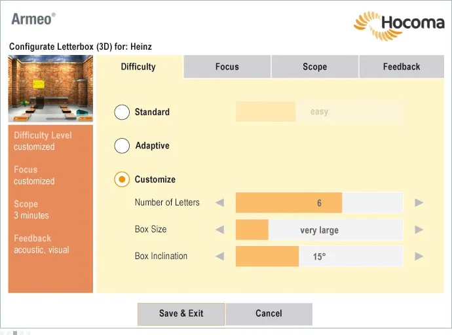Screen dimensions: 452x335
Task: Decrease Number of Letters with left arrow
Action: point(219,203)
